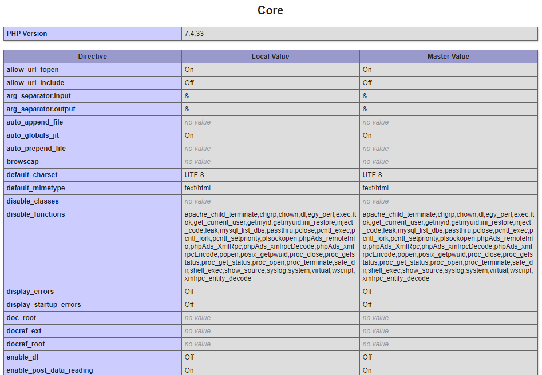Select the display_errors directive
The image size is (542, 375).
[30, 292]
